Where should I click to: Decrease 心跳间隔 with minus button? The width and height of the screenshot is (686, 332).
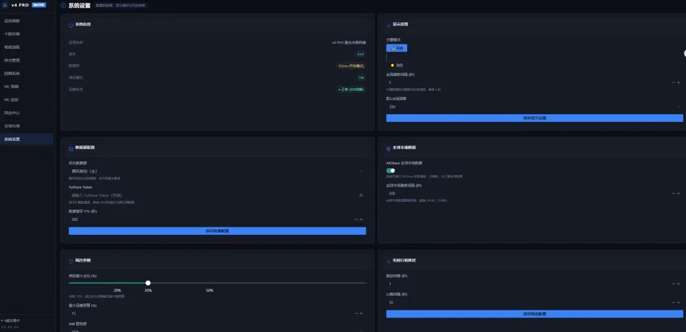pyautogui.click(x=673, y=302)
